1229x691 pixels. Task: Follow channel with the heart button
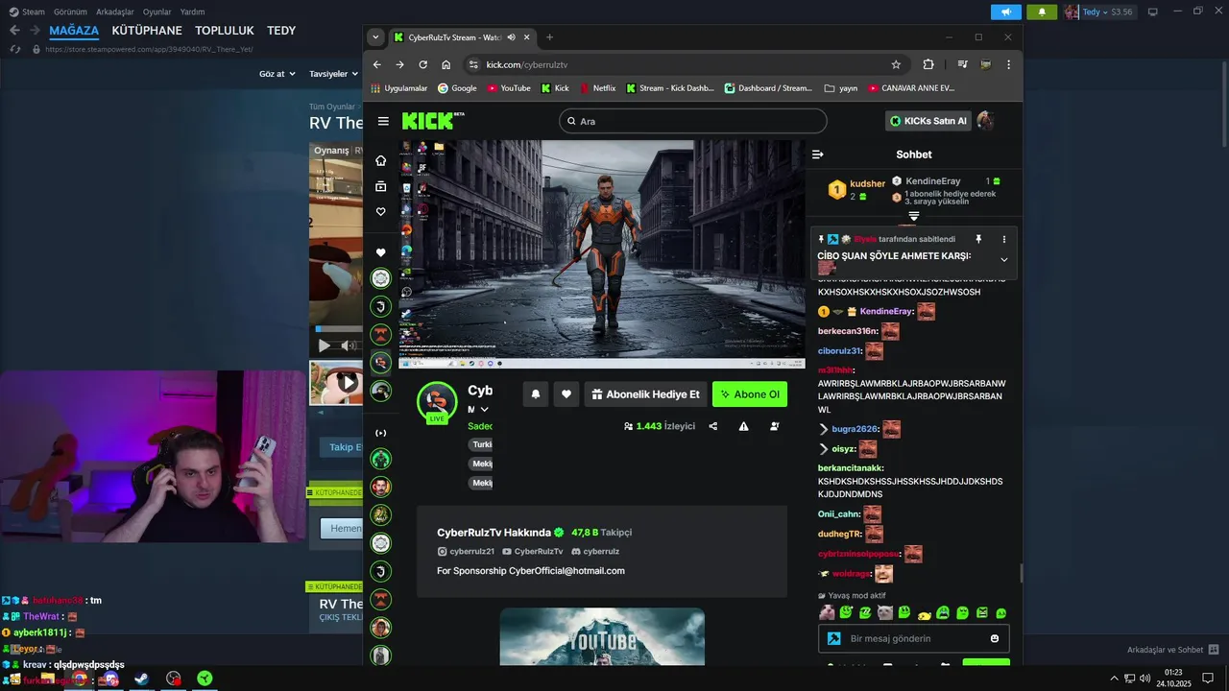point(566,394)
